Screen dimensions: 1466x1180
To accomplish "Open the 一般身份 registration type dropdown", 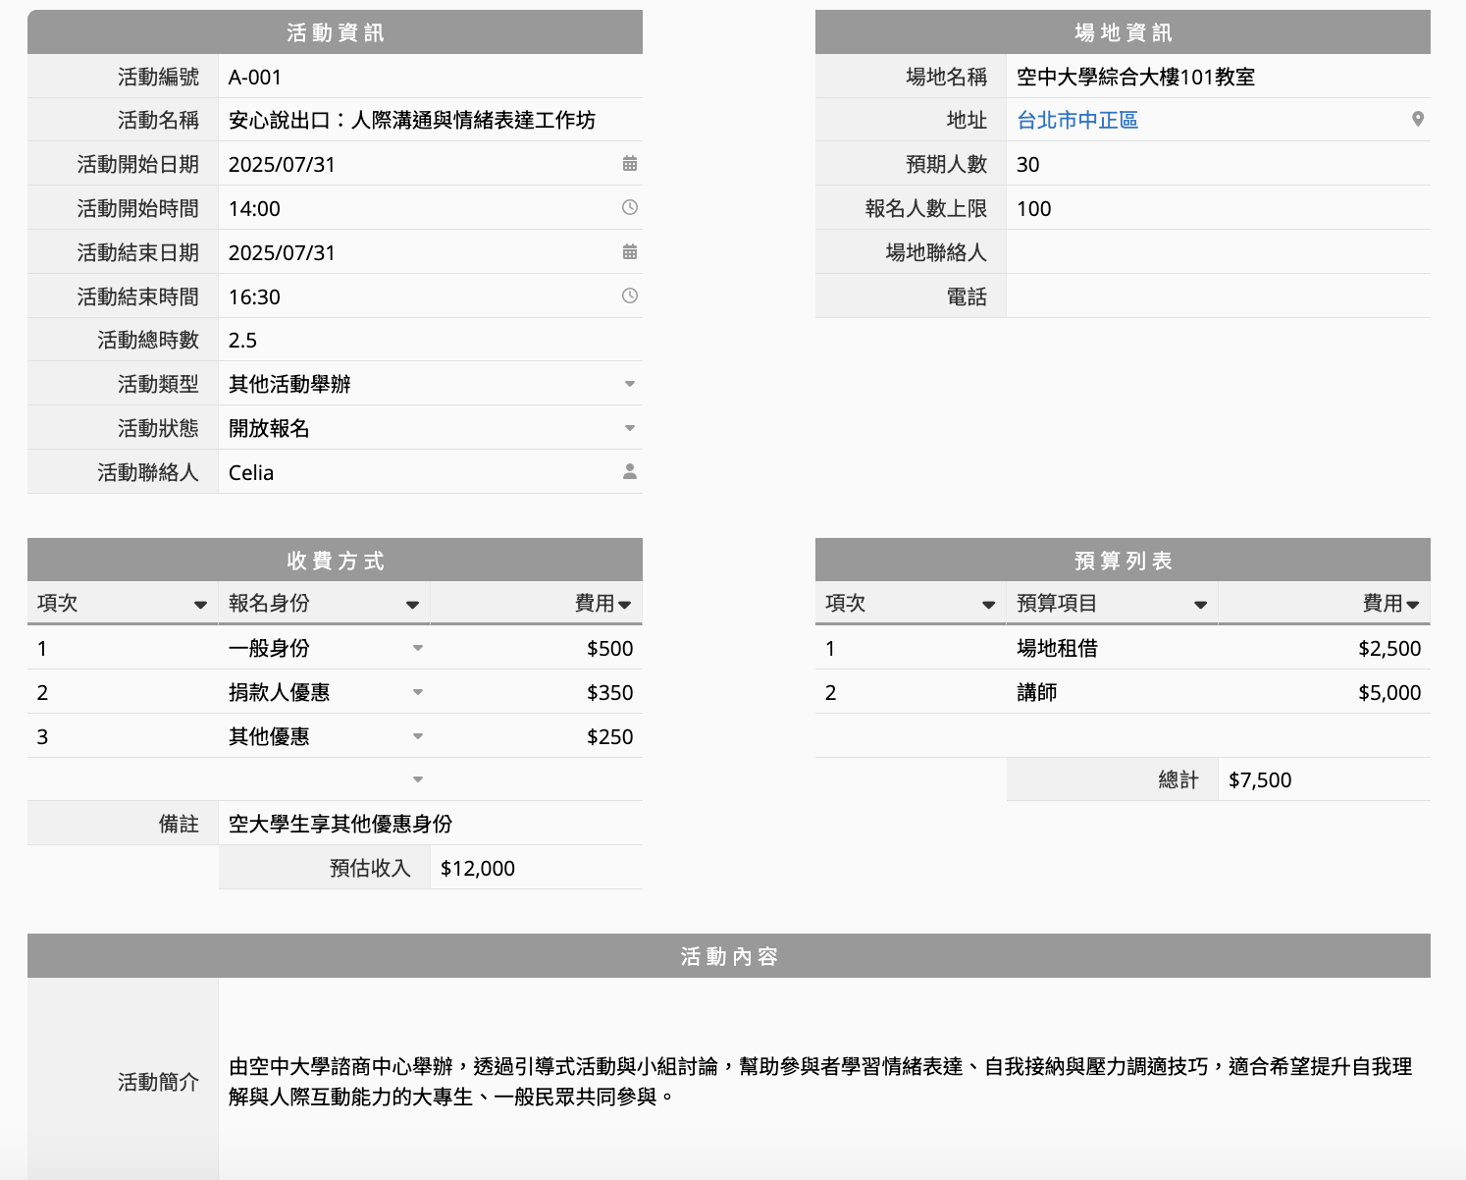I will click(x=418, y=648).
